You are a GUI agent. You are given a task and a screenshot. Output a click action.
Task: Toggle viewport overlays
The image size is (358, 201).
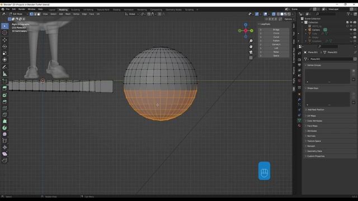click(x=265, y=14)
